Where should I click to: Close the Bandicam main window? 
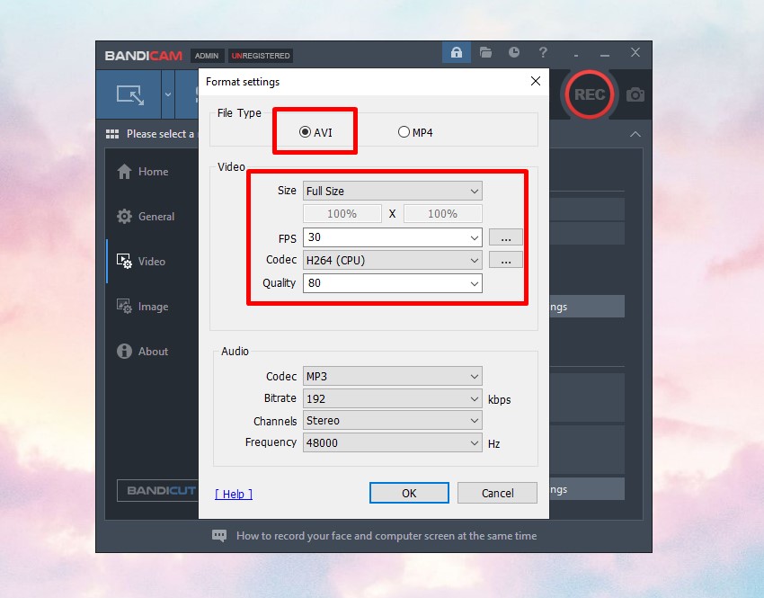(635, 52)
